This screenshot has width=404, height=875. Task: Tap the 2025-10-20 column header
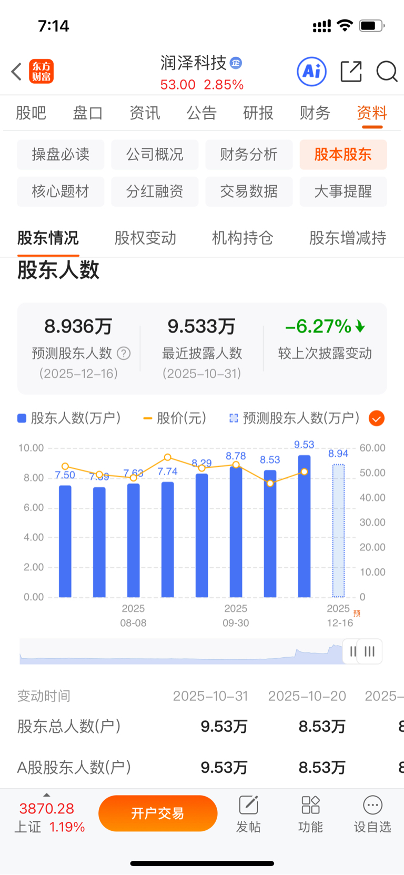(x=307, y=696)
